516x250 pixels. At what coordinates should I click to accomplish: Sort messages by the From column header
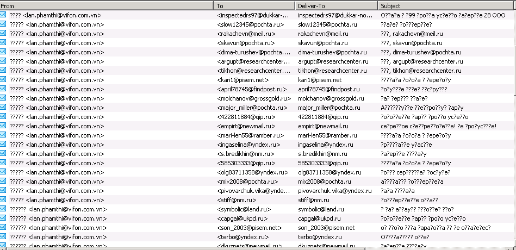pyautogui.click(x=107, y=5)
